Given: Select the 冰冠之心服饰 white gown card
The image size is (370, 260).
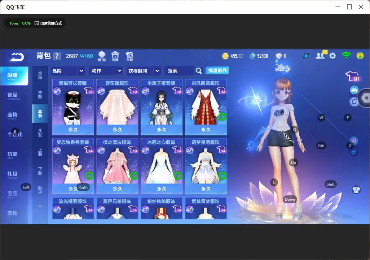Looking at the screenshot, I should point(162,166).
